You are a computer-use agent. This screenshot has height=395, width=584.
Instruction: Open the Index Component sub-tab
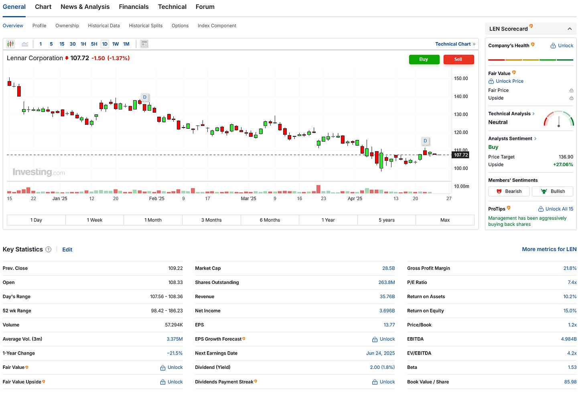(217, 26)
